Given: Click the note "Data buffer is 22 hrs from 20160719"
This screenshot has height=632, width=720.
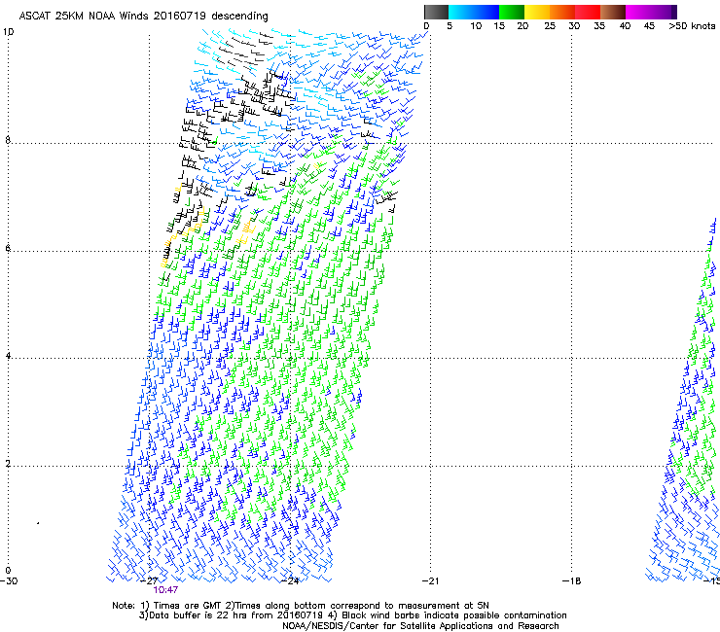Looking at the screenshot, I should point(236,615).
